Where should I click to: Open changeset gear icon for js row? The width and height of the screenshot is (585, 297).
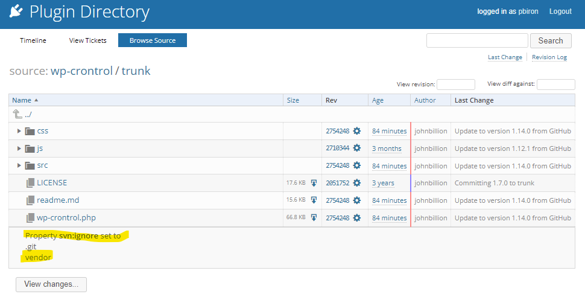click(357, 148)
